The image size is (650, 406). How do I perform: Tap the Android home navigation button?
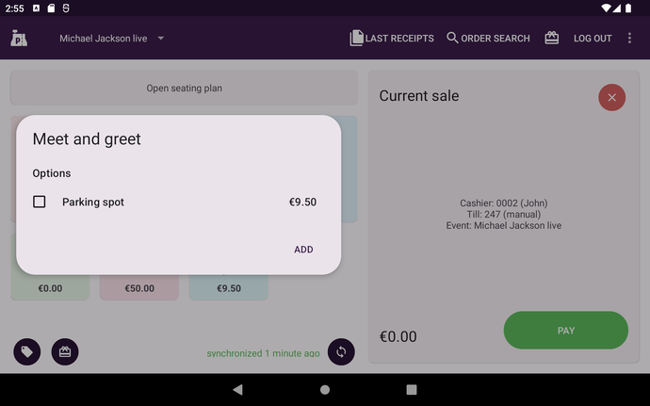325,389
